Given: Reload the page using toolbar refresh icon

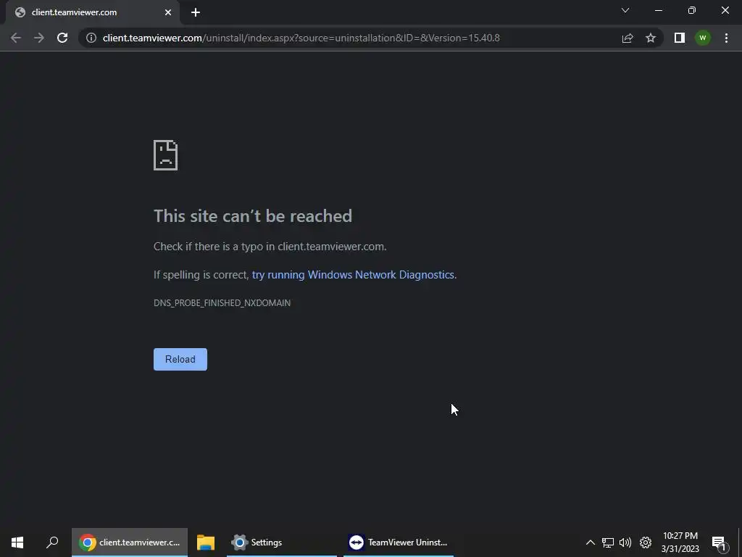Looking at the screenshot, I should click(x=62, y=38).
